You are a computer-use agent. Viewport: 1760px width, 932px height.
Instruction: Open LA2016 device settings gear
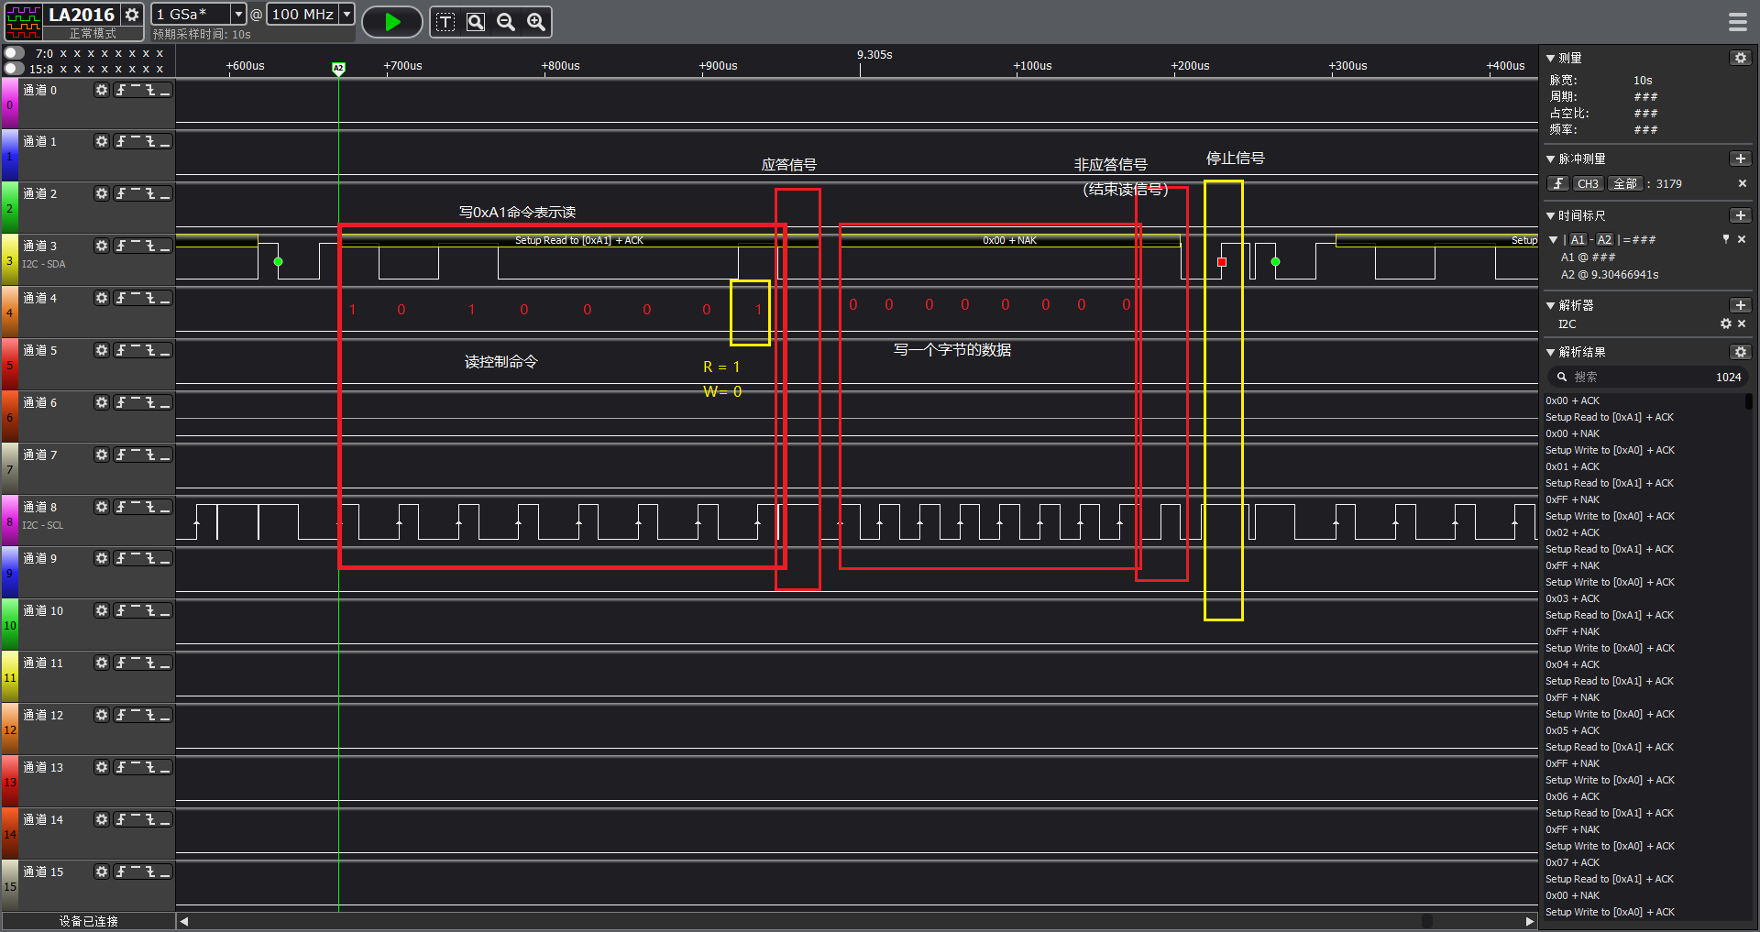click(x=132, y=15)
